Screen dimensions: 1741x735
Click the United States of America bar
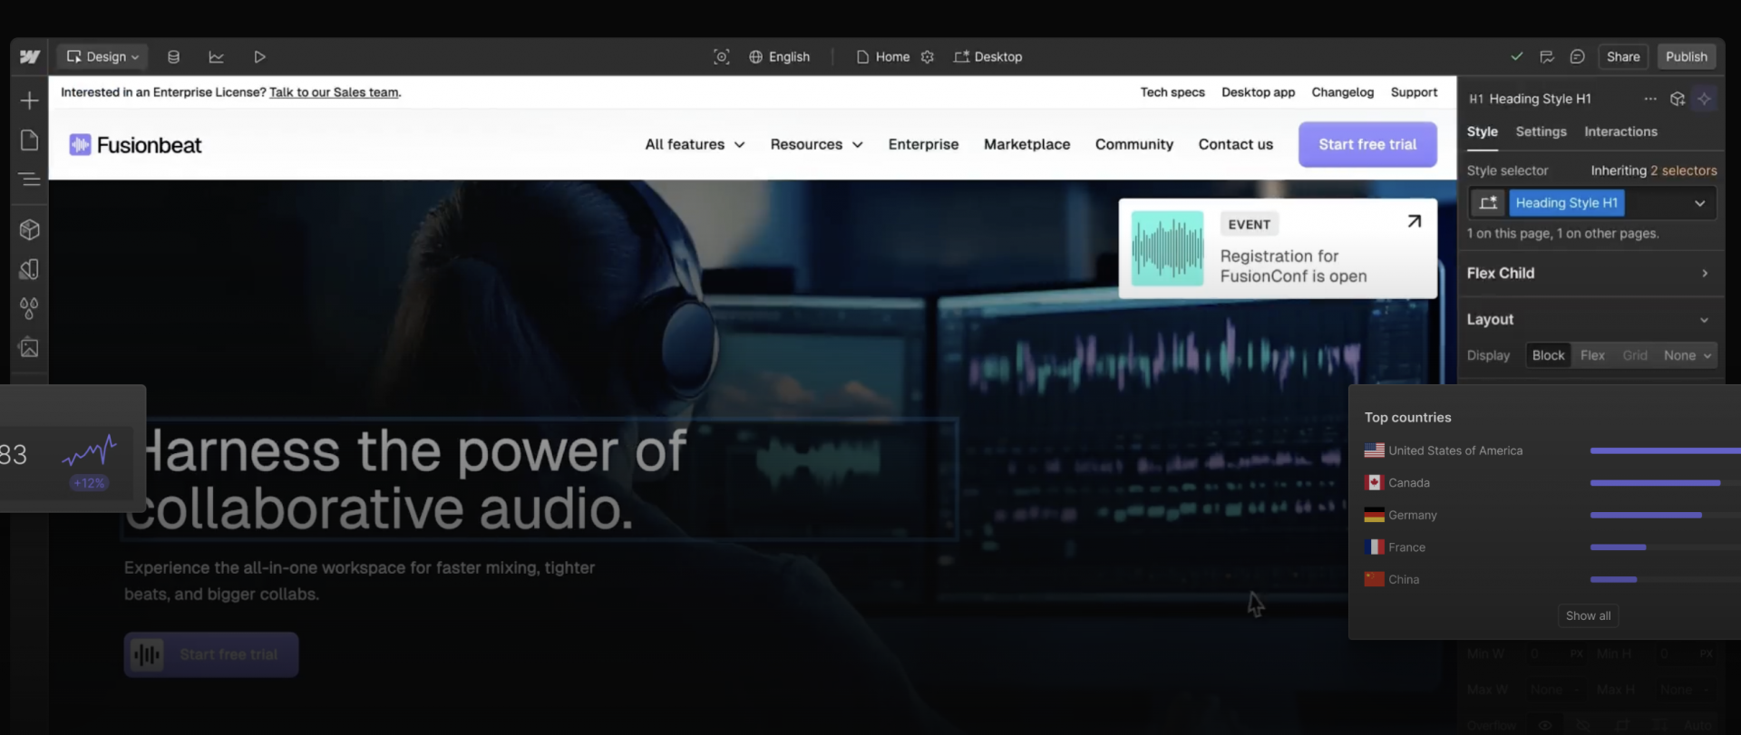1665,450
